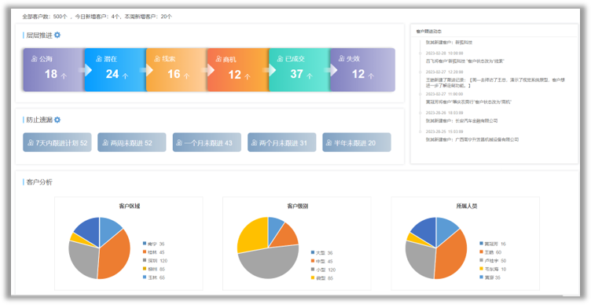This screenshot has width=591, height=305.
Task: Click legend label 大型 36
Action: (x=324, y=252)
